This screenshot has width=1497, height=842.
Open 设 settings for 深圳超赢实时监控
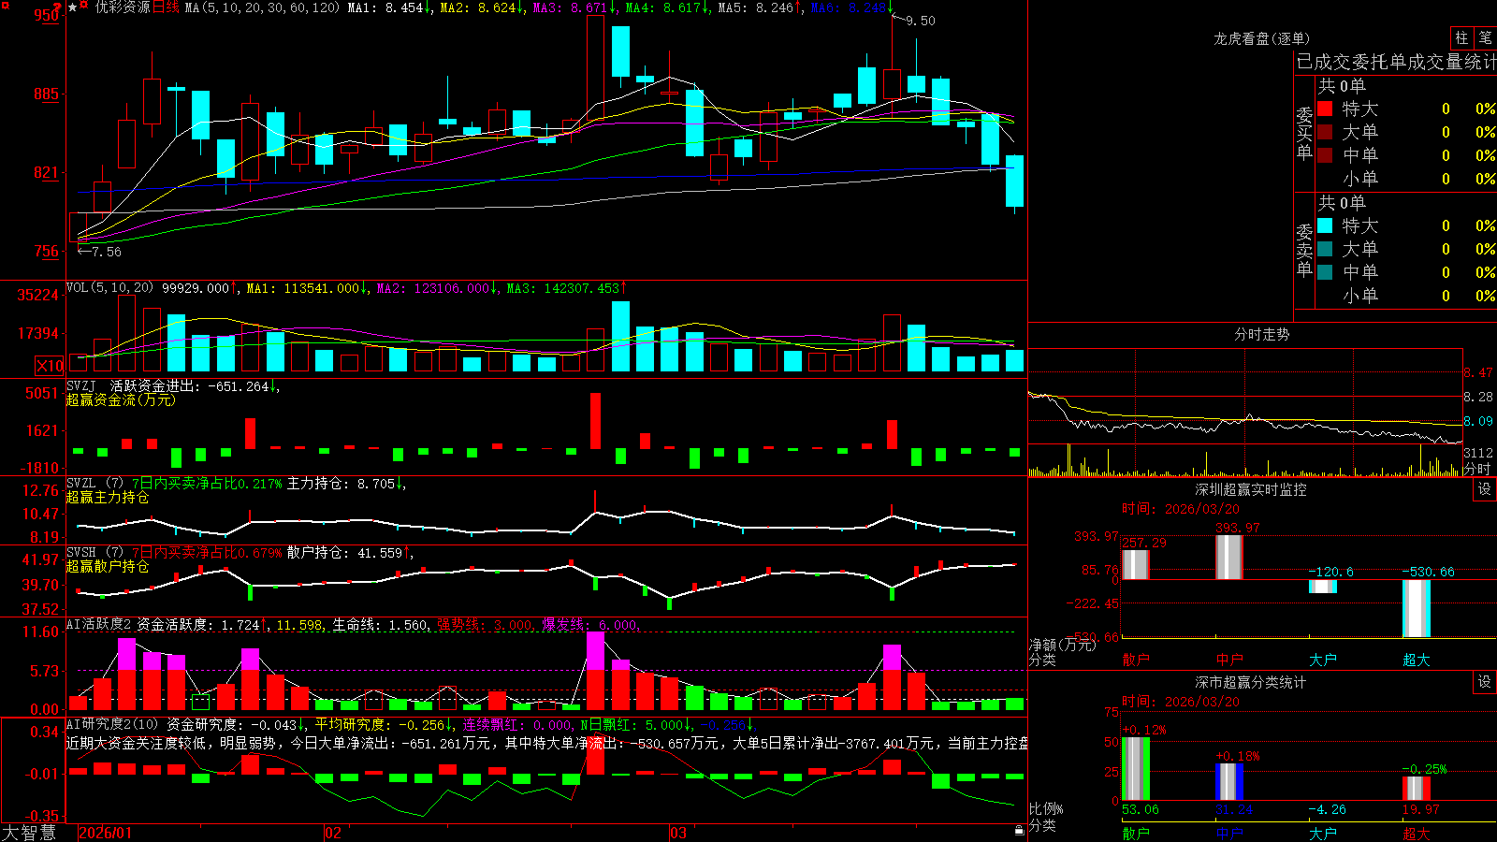[1485, 489]
